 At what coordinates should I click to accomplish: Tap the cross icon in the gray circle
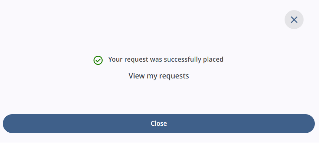[294, 20]
